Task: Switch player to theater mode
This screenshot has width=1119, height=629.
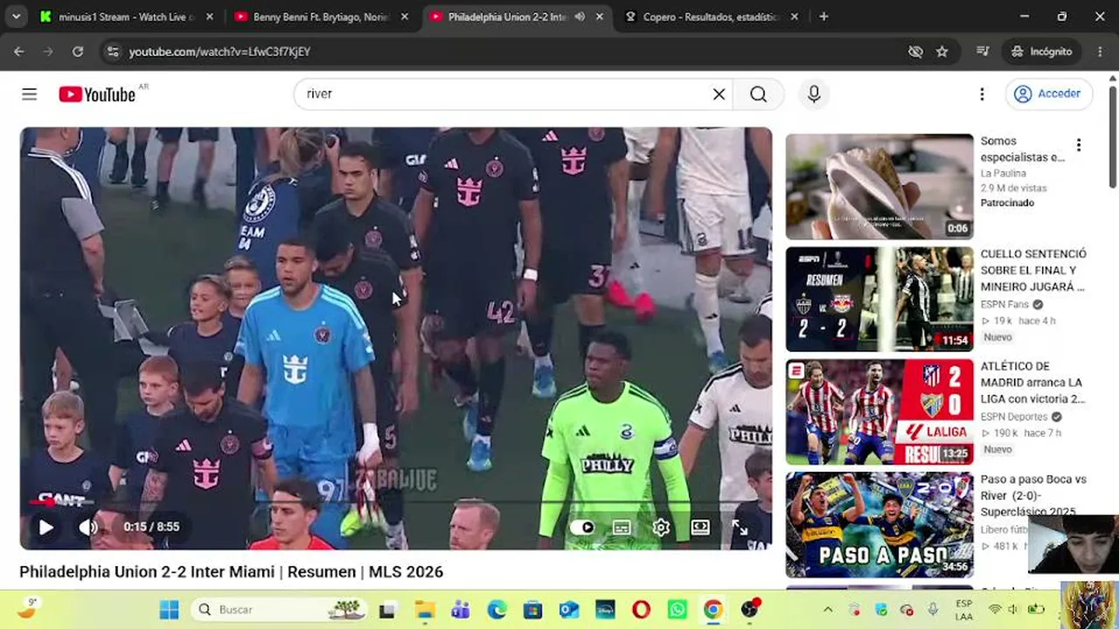Action: [x=700, y=527]
